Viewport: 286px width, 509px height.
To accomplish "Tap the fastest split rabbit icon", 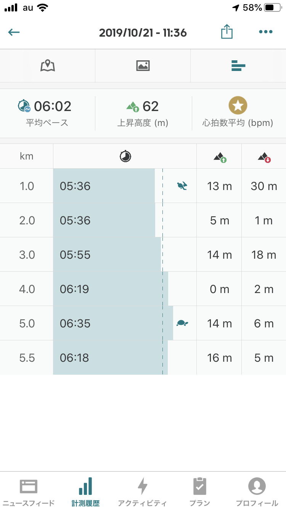I will pos(182,186).
